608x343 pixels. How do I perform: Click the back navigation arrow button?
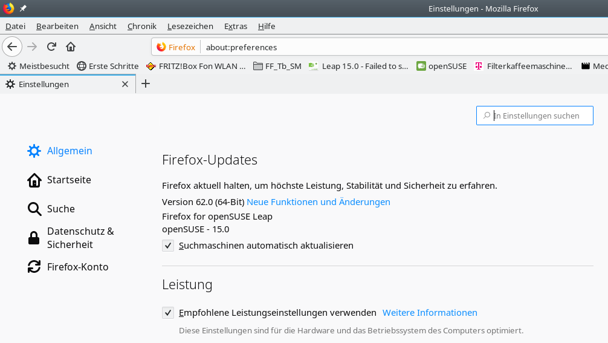[x=12, y=47]
